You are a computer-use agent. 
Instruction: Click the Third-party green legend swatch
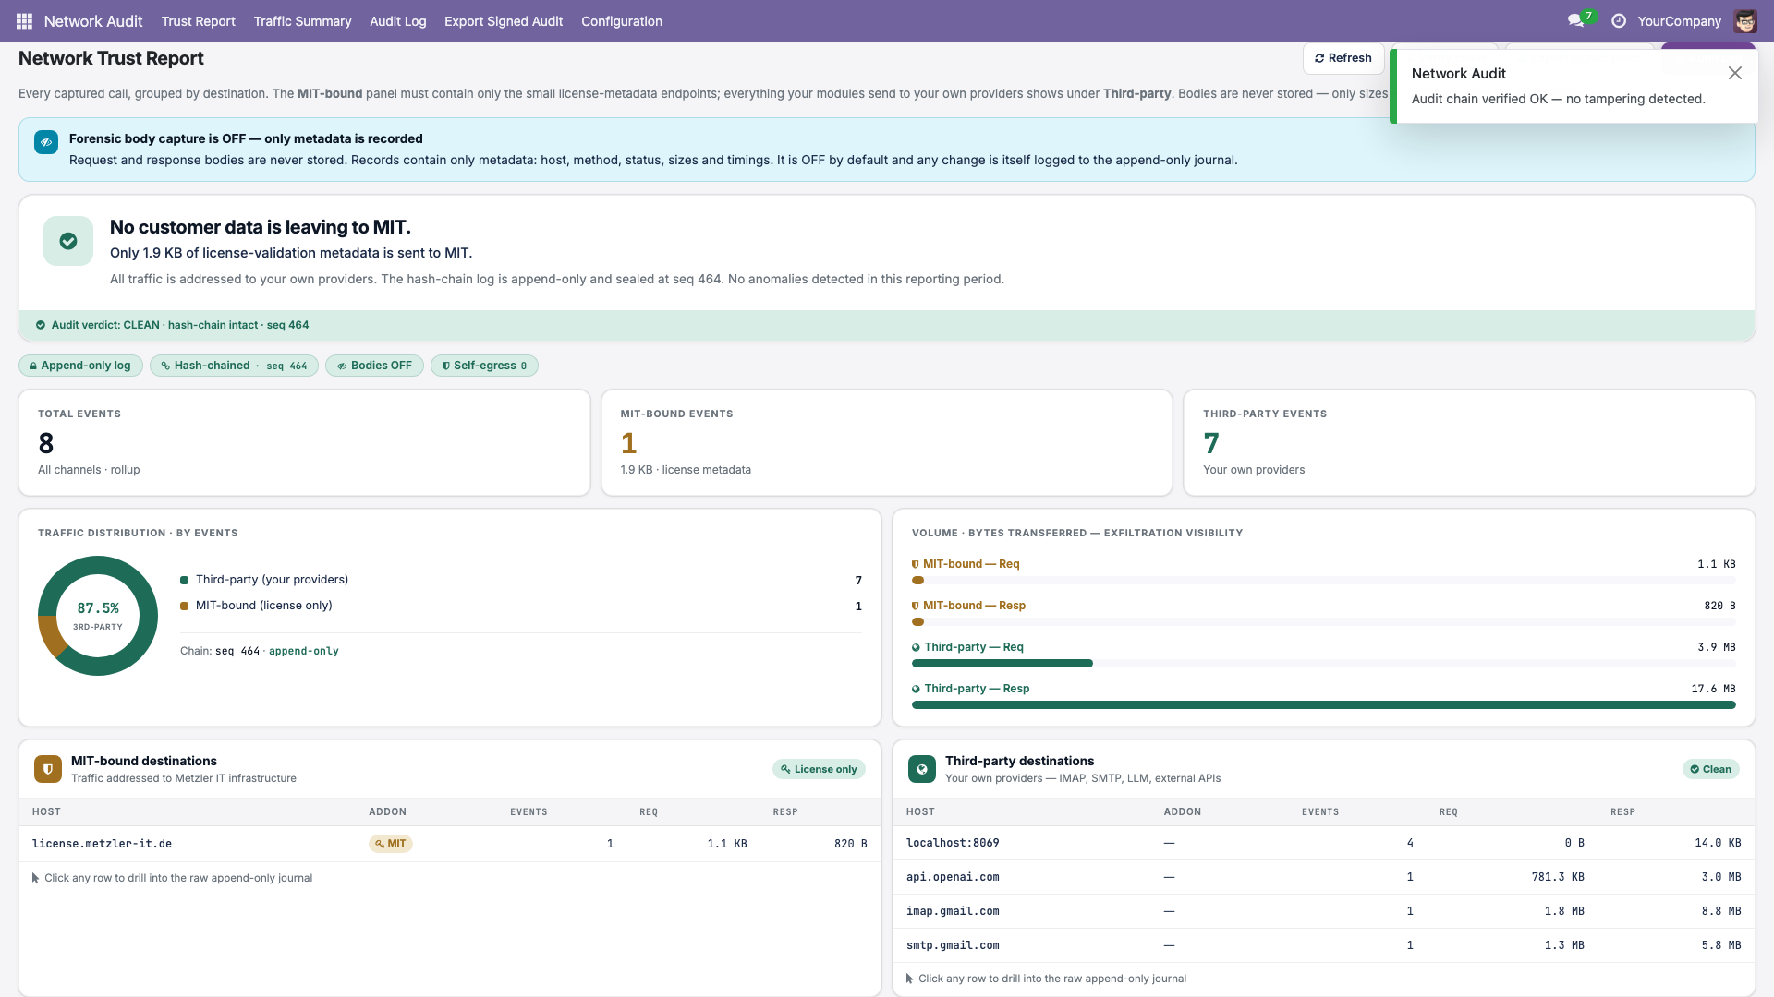tap(184, 580)
